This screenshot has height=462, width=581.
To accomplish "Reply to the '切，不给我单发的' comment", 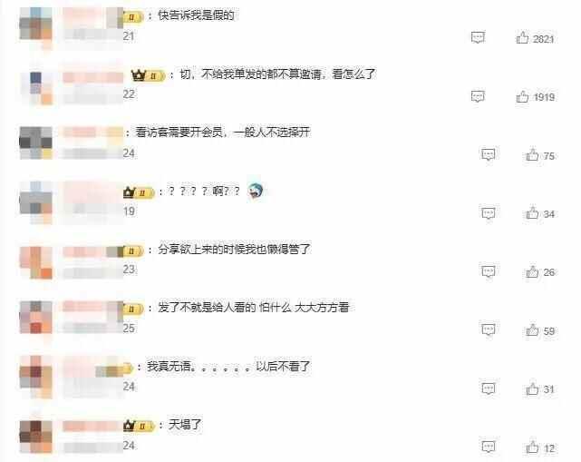I will coord(478,96).
